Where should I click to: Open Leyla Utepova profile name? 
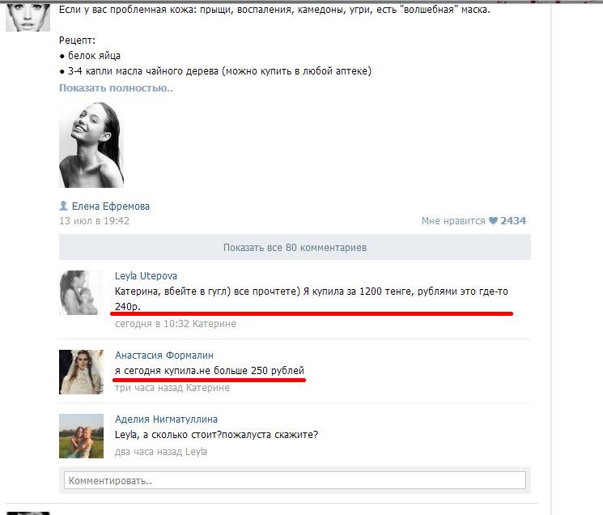pos(147,276)
